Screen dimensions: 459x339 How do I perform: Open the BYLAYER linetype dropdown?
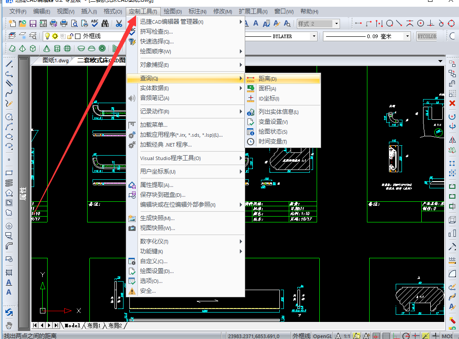tap(314, 36)
